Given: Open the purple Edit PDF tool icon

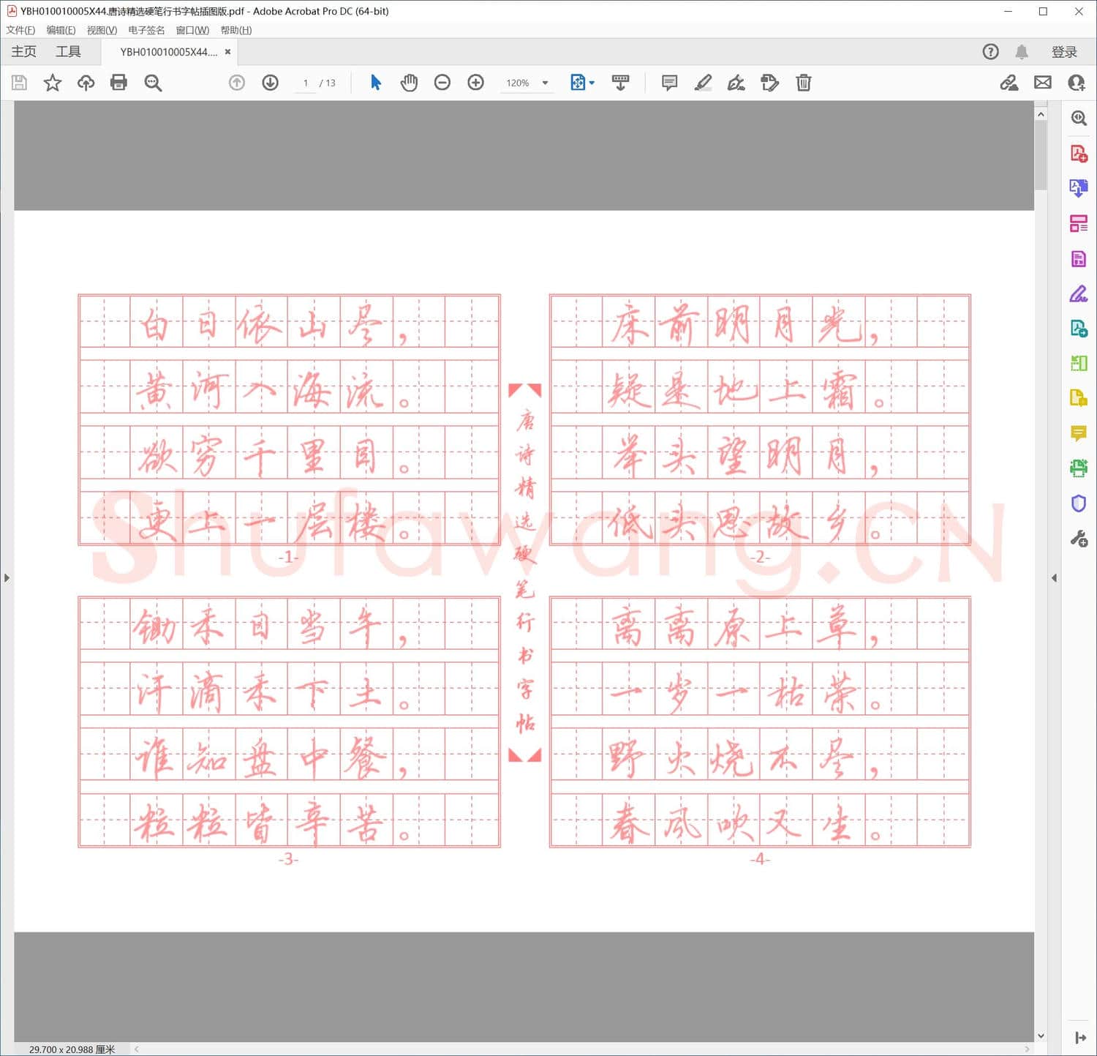Looking at the screenshot, I should (1079, 259).
